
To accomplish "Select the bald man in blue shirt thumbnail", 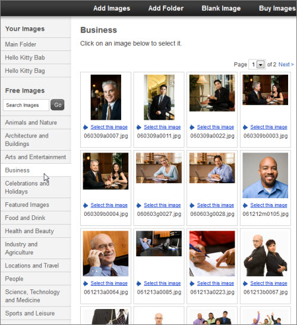I will coord(266,176).
